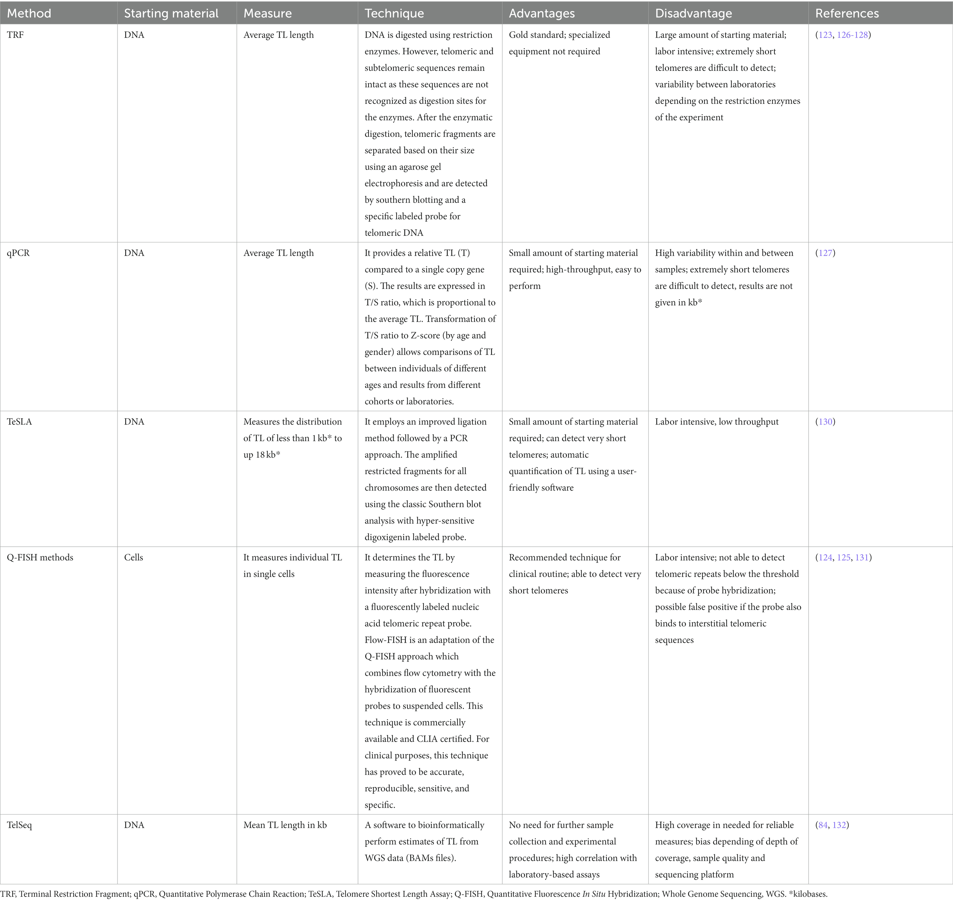The height and width of the screenshot is (902, 953).
Task: Click 'Measures the distribution' text in TeSLA row
Action: tap(292, 422)
